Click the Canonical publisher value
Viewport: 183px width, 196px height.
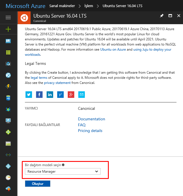coord(86,108)
